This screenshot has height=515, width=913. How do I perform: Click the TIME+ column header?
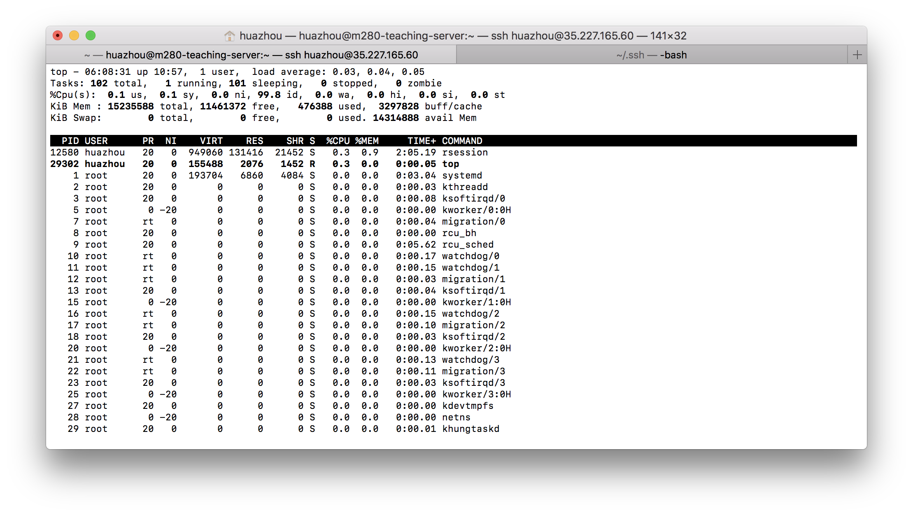click(x=421, y=141)
